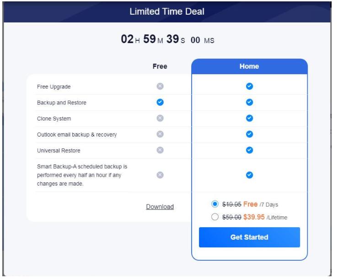Click the Get Started button
Viewport: 338px width, 279px height.
pyautogui.click(x=249, y=237)
